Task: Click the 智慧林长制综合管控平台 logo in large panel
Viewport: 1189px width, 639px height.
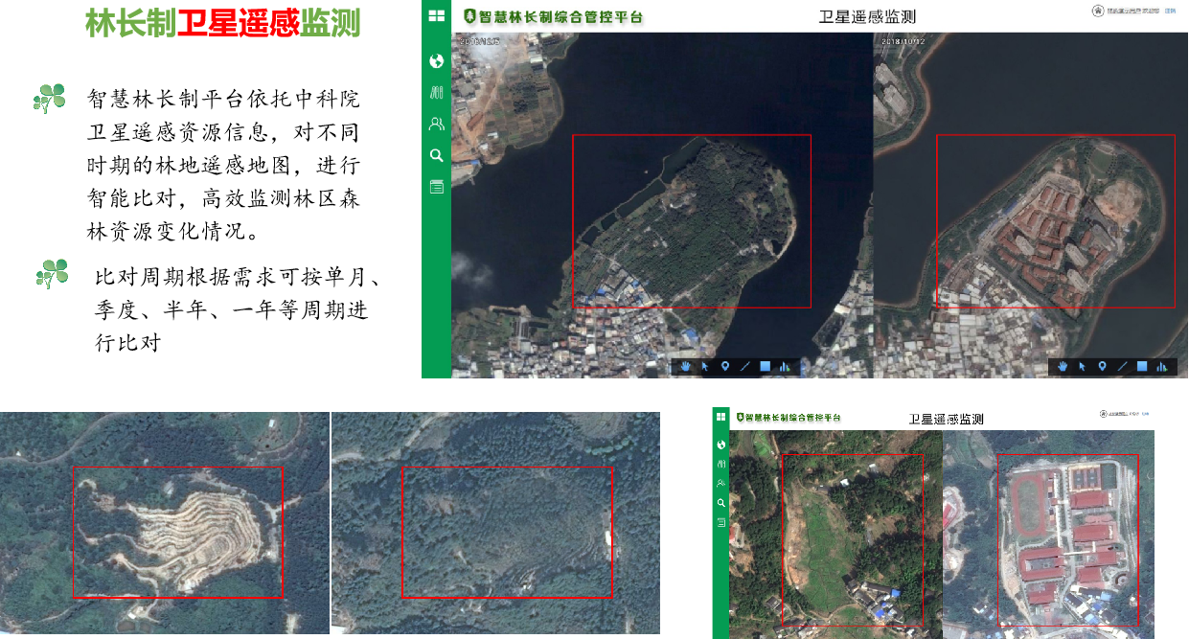Action: (x=553, y=16)
